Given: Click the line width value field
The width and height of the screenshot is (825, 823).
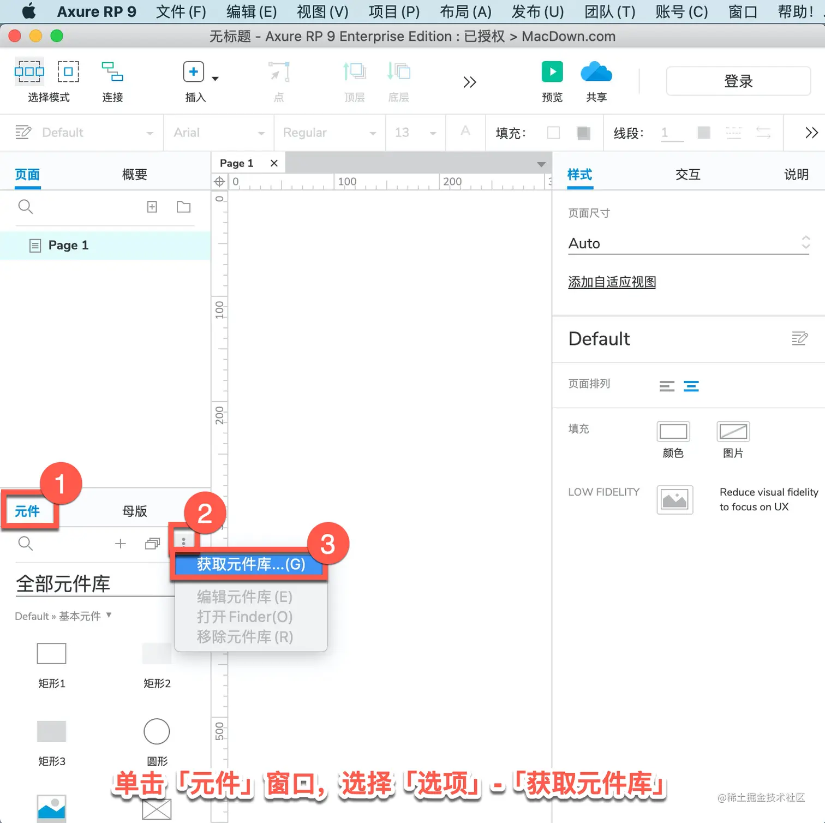Looking at the screenshot, I should (x=672, y=133).
